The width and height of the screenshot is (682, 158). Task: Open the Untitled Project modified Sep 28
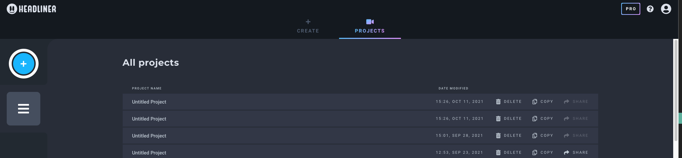(x=360, y=136)
